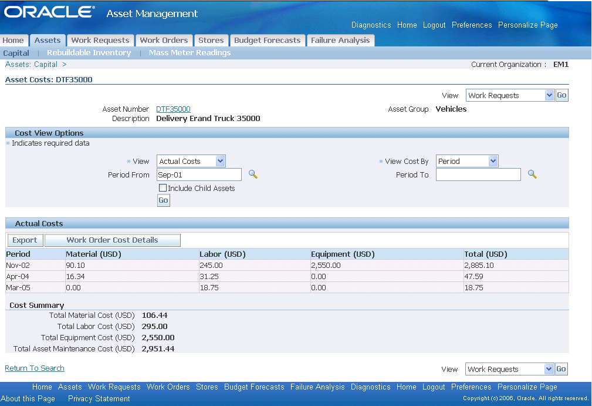Select the Apr-04 period cell

pyautogui.click(x=35, y=276)
